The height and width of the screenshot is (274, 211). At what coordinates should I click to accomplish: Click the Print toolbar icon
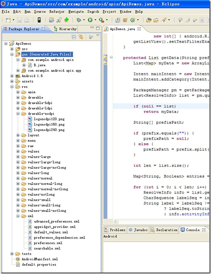pos(27,20)
